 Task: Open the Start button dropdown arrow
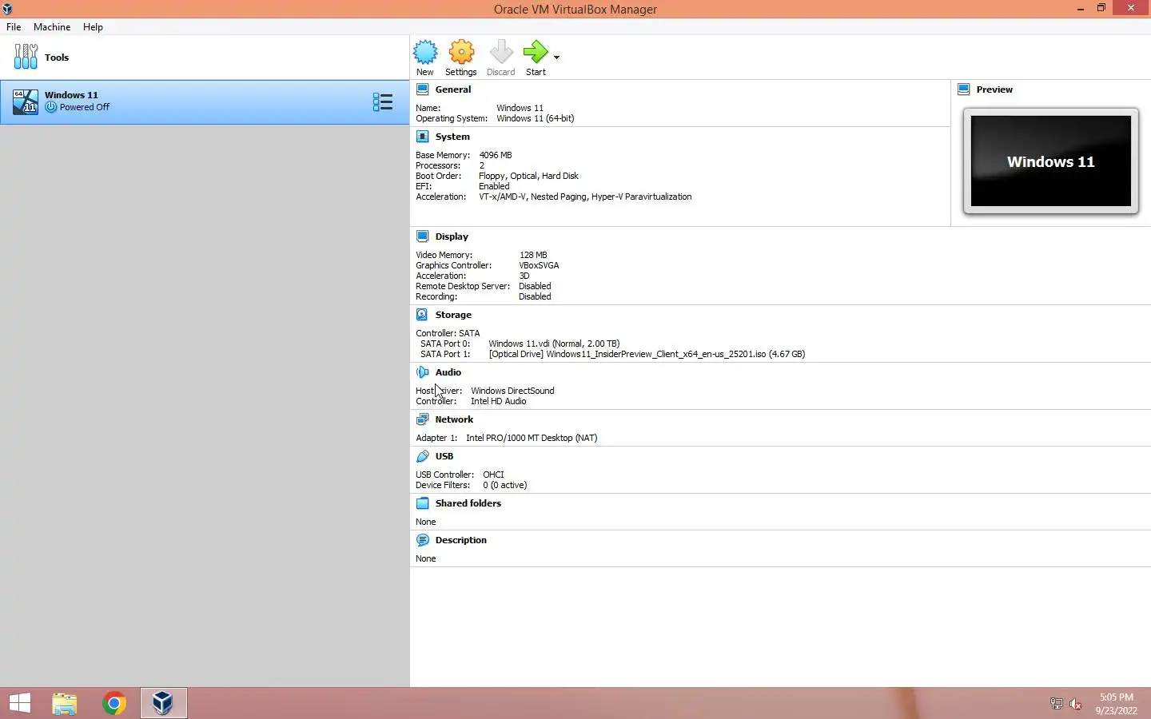556,58
